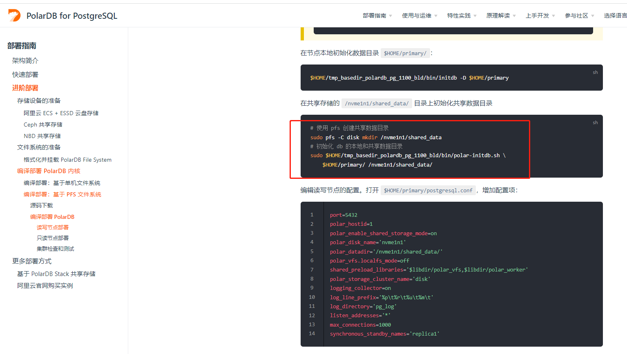Click the pfs mkdir command line

point(376,137)
